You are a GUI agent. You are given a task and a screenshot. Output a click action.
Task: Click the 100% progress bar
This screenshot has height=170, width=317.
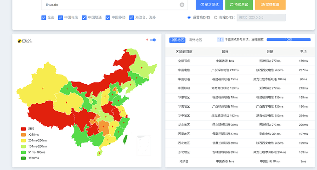pos(289,40)
